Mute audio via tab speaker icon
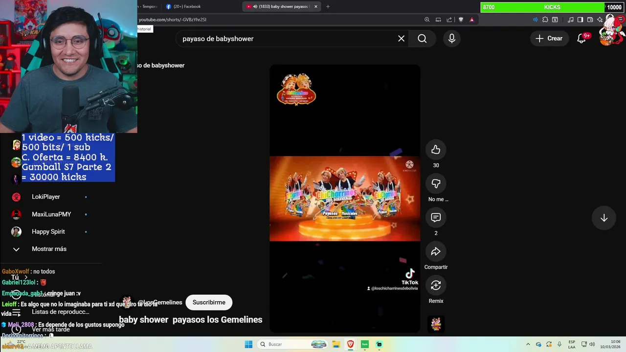Screen dimensions: 626x352 (x=255, y=6)
